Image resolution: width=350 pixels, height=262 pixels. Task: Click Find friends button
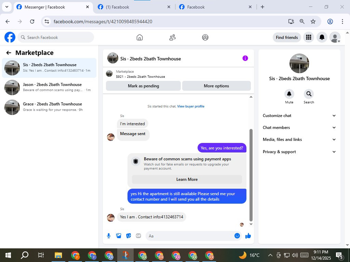pos(287,37)
